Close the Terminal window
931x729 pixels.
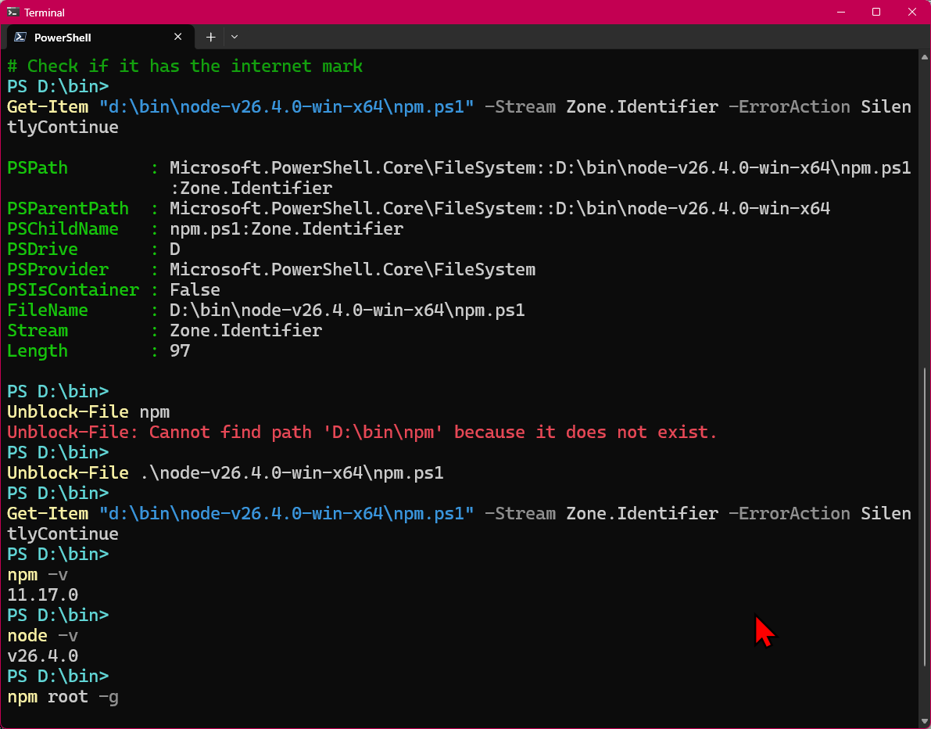912,12
